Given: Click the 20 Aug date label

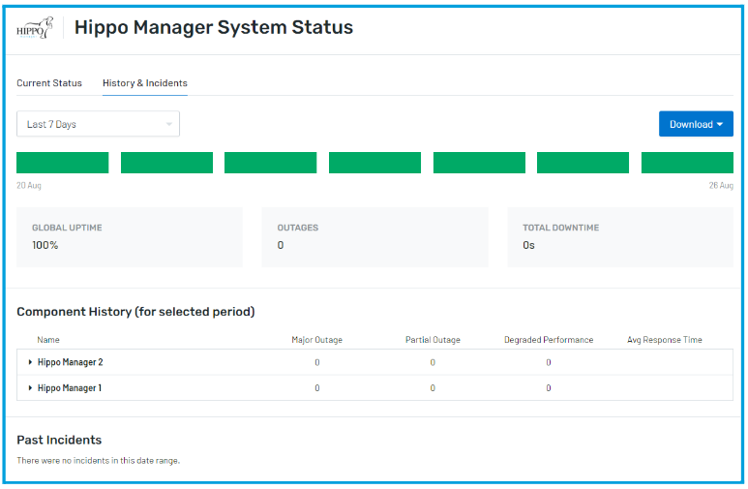Looking at the screenshot, I should [x=29, y=185].
